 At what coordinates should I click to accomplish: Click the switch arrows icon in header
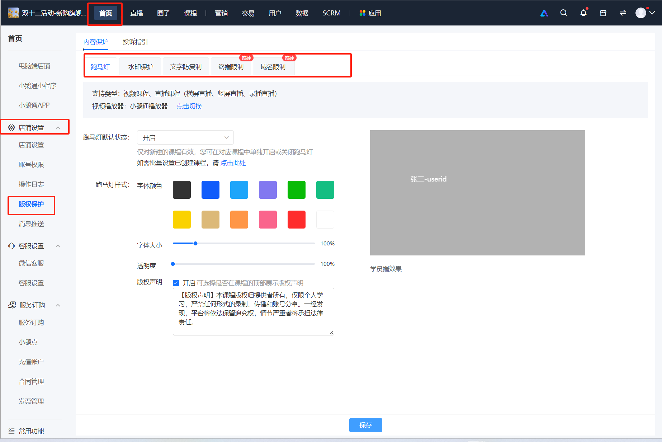coord(623,13)
